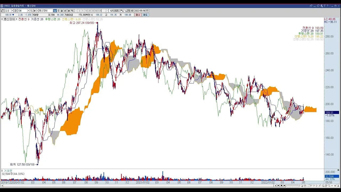
Task: Switch to 월 (monthly) period
Action: tap(62, 11)
